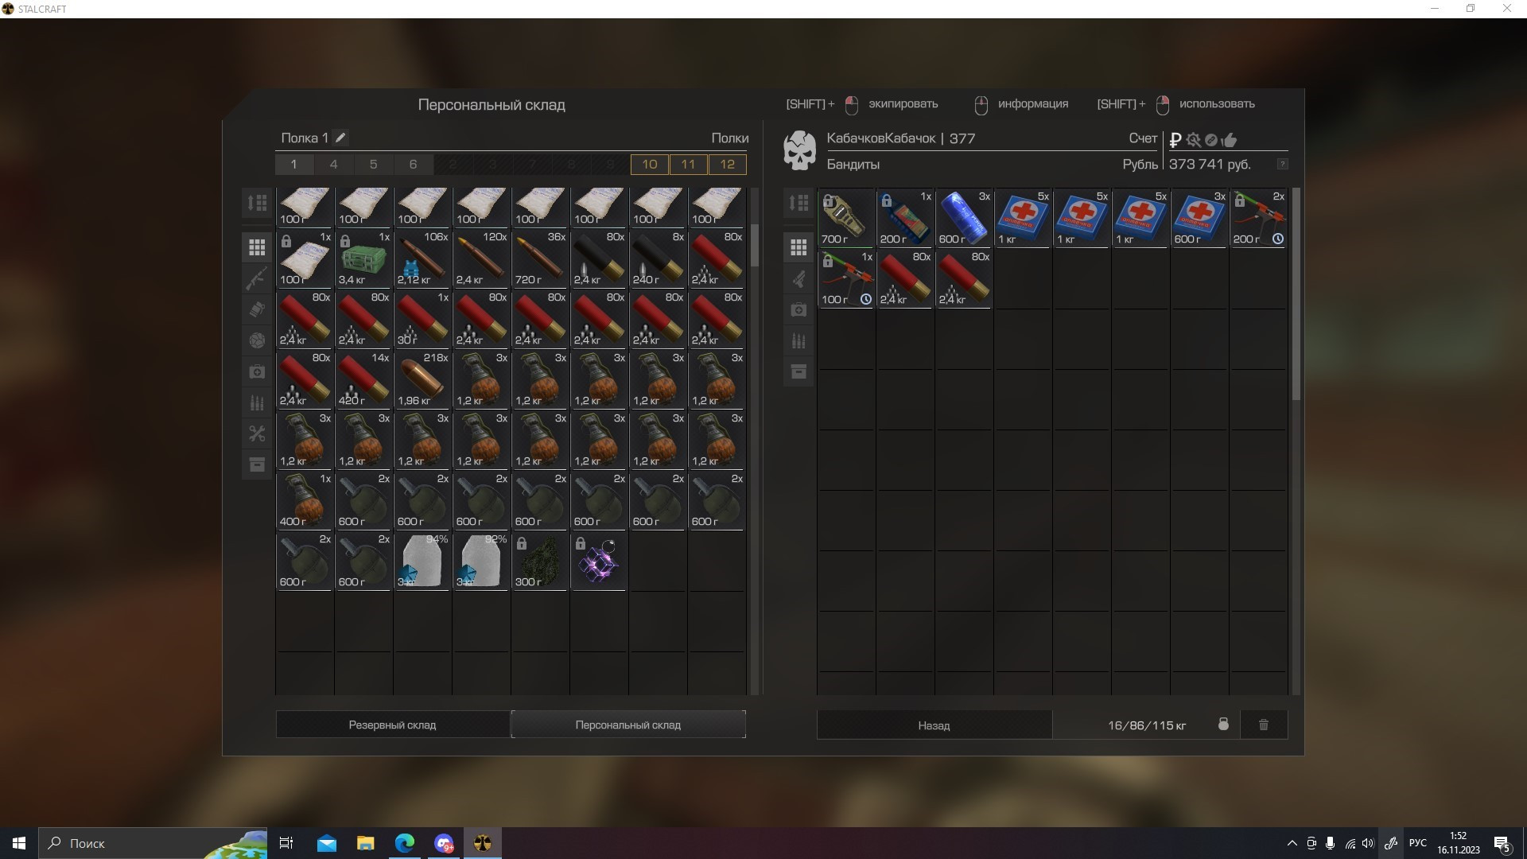This screenshot has height=859, width=1527.
Task: Filter warehouse by weapons rifle icon
Action: coord(257,278)
